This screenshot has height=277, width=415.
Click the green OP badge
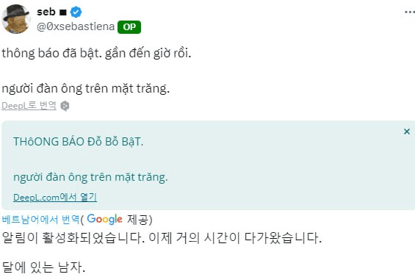click(129, 27)
